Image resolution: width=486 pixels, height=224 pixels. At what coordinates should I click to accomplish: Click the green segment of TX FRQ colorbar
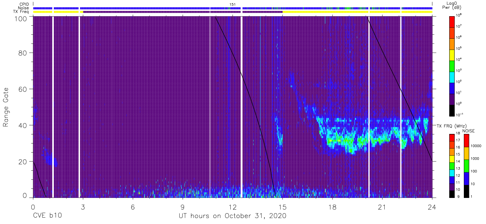click(x=452, y=165)
